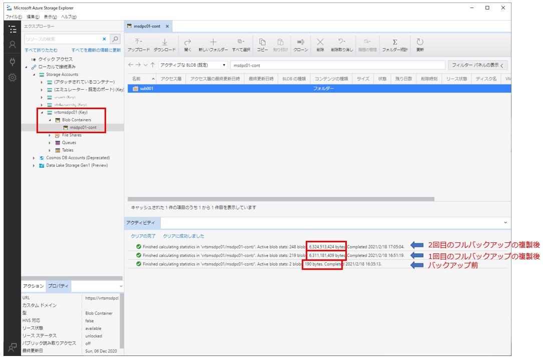
Task: Close the msdpc01-cont tab
Action: pos(167,27)
